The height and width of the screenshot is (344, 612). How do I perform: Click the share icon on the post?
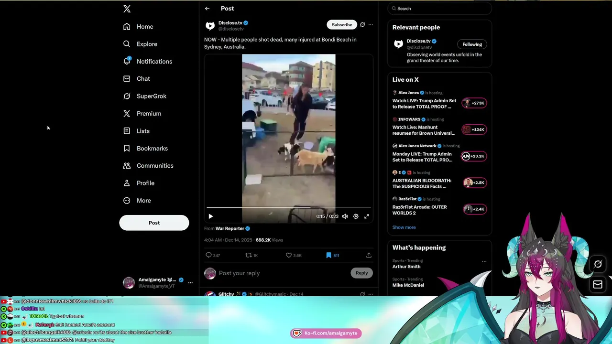point(369,255)
